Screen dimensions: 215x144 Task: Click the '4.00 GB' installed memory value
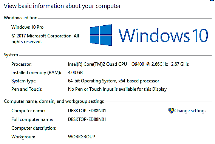(x=75, y=73)
